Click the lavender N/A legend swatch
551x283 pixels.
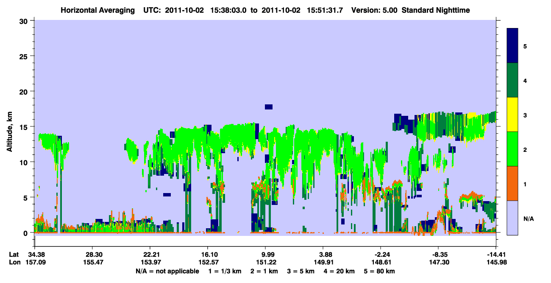[512, 218]
